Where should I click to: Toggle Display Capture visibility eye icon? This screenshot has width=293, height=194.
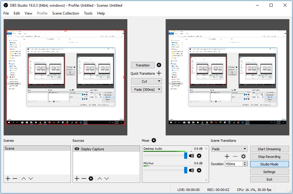point(77,149)
